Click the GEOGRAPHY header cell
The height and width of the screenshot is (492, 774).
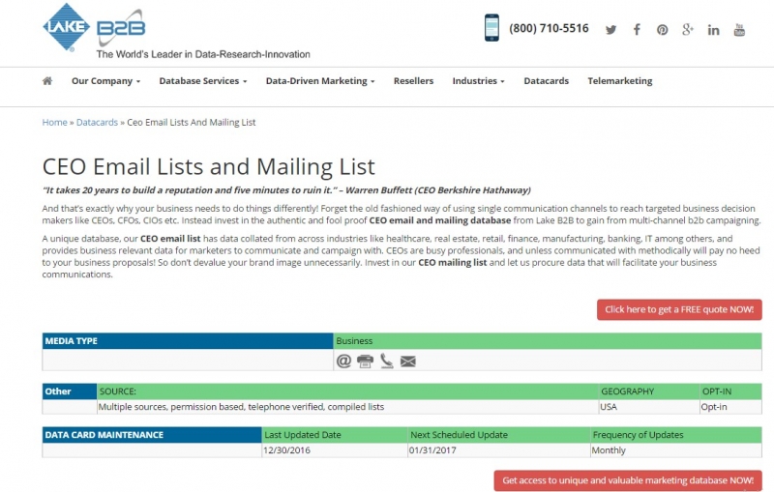pyautogui.click(x=649, y=391)
